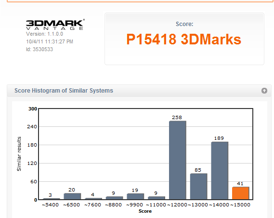Click the 10/4/11 11:31:27 PM timestamp
The height and width of the screenshot is (218, 274).
pos(50,41)
